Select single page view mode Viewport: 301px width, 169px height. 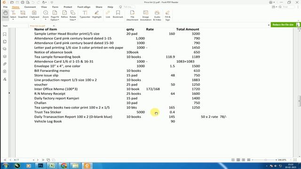233,160
